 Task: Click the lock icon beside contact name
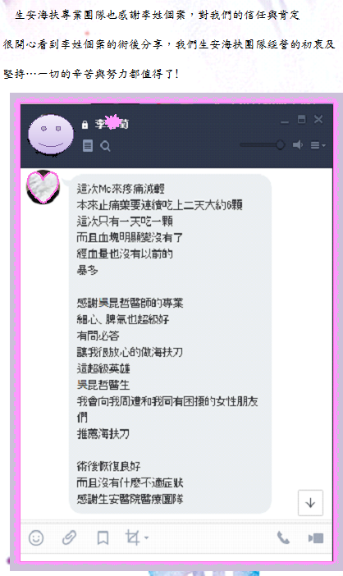click(x=85, y=125)
